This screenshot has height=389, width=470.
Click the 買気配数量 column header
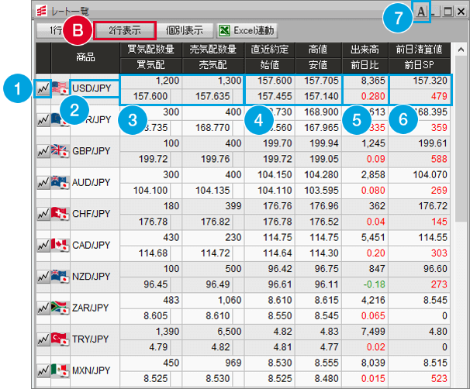coord(150,50)
